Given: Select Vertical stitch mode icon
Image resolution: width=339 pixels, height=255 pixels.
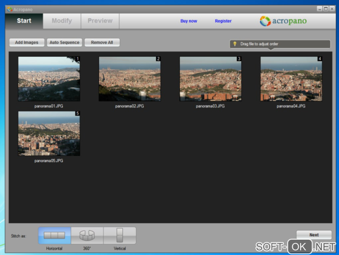Looking at the screenshot, I should point(120,235).
